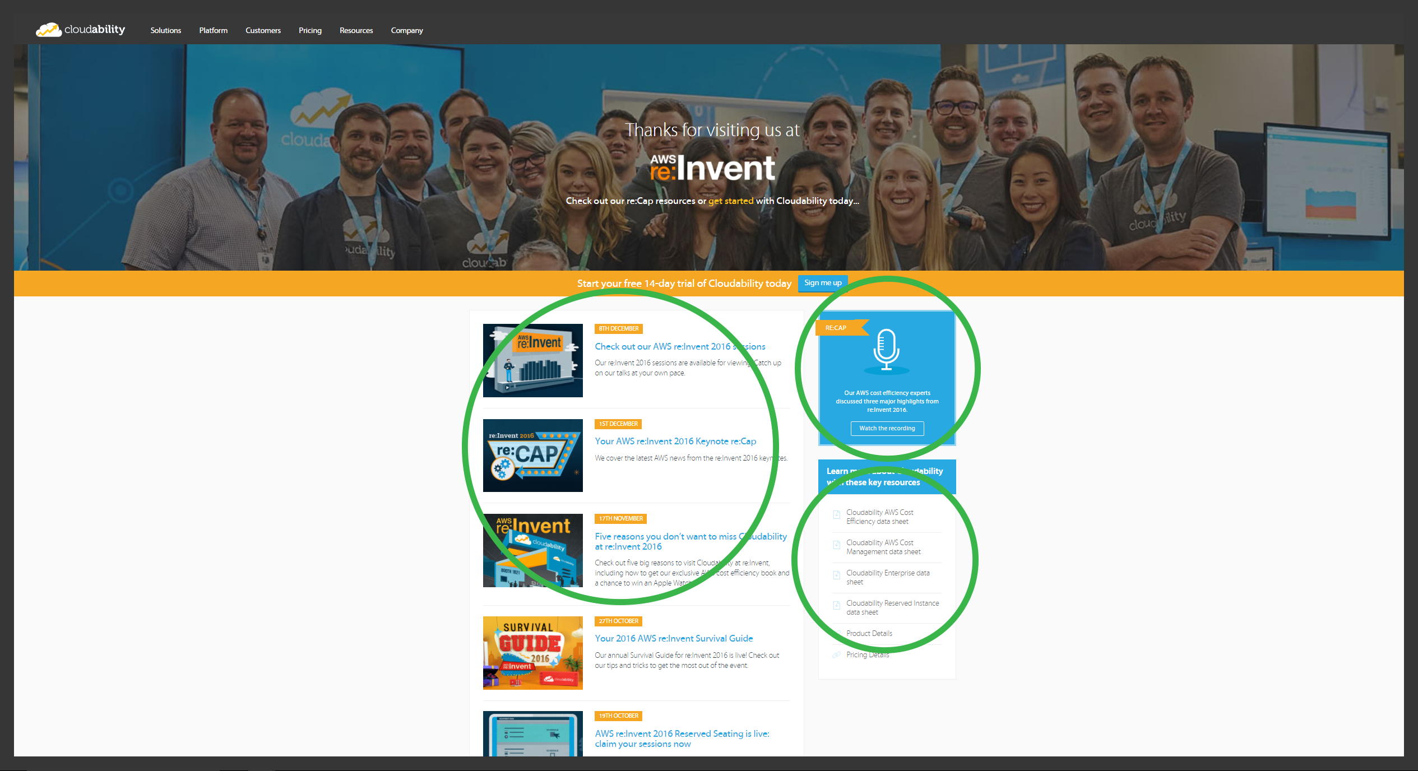Click the '17TH NOVEMBER' date tag
This screenshot has width=1418, height=771.
click(620, 518)
